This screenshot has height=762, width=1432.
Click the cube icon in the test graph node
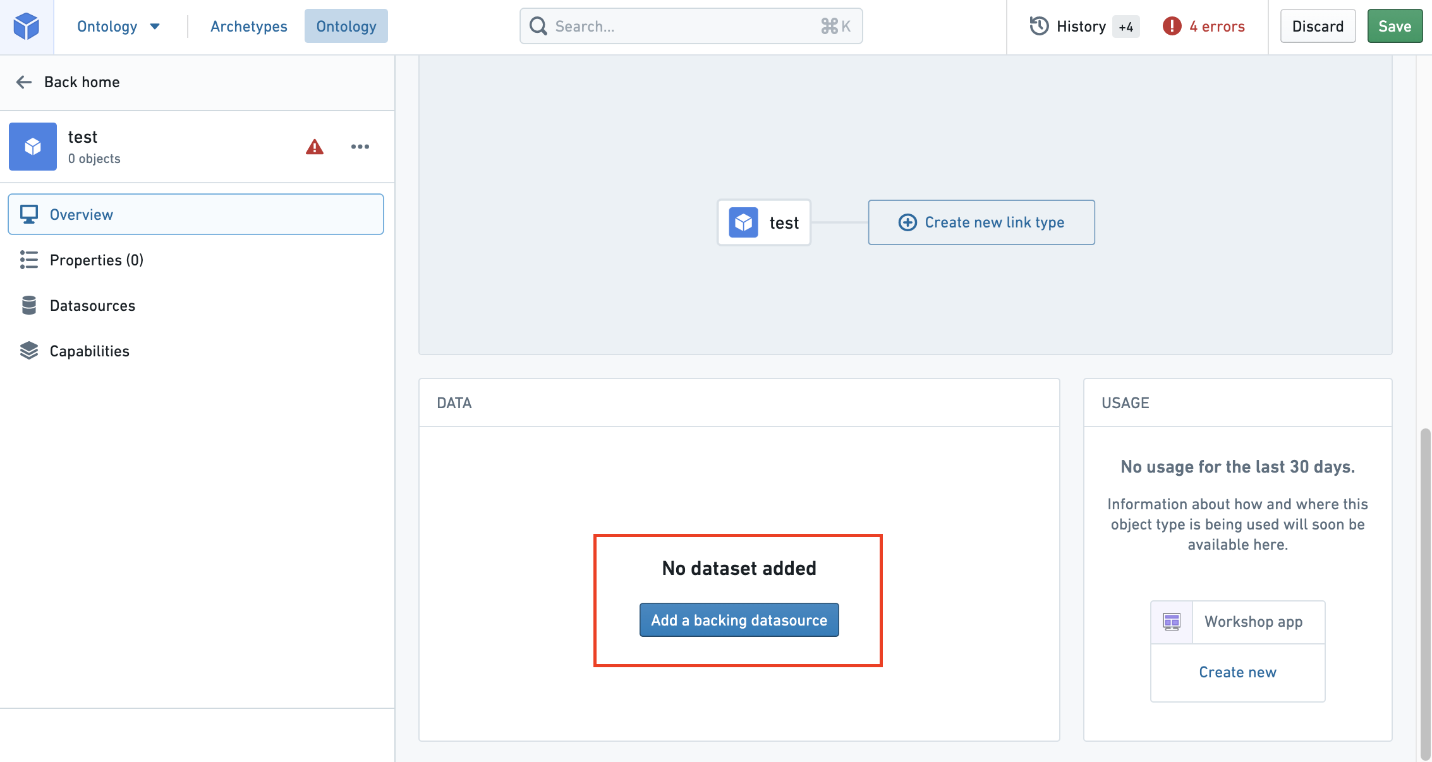(x=744, y=222)
